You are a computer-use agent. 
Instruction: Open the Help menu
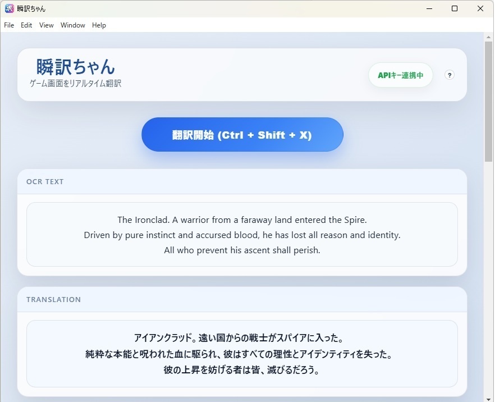pyautogui.click(x=99, y=25)
